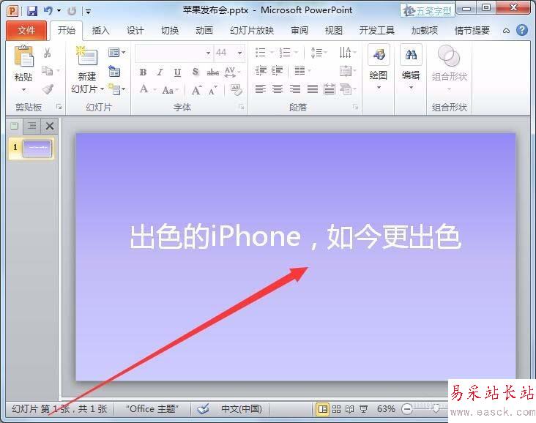Select the 幻灯片放映 tab
This screenshot has width=536, height=423.
tap(252, 31)
